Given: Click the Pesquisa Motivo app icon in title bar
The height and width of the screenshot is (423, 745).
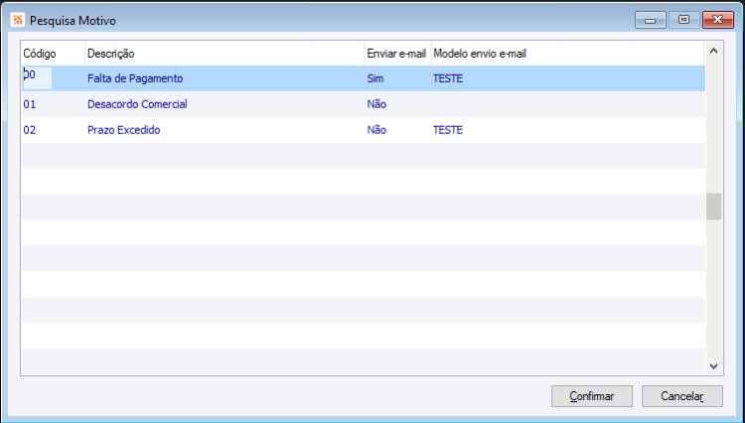Looking at the screenshot, I should (x=18, y=21).
